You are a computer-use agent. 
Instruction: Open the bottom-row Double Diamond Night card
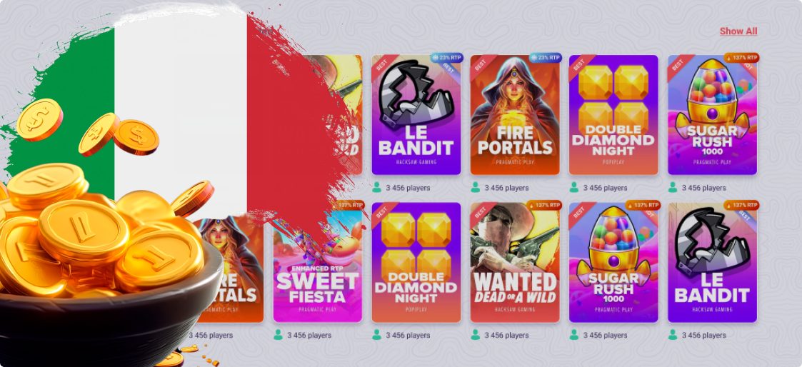pos(416,263)
